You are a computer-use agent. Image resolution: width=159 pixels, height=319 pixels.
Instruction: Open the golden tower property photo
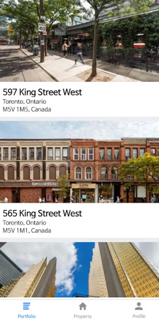click(79, 270)
